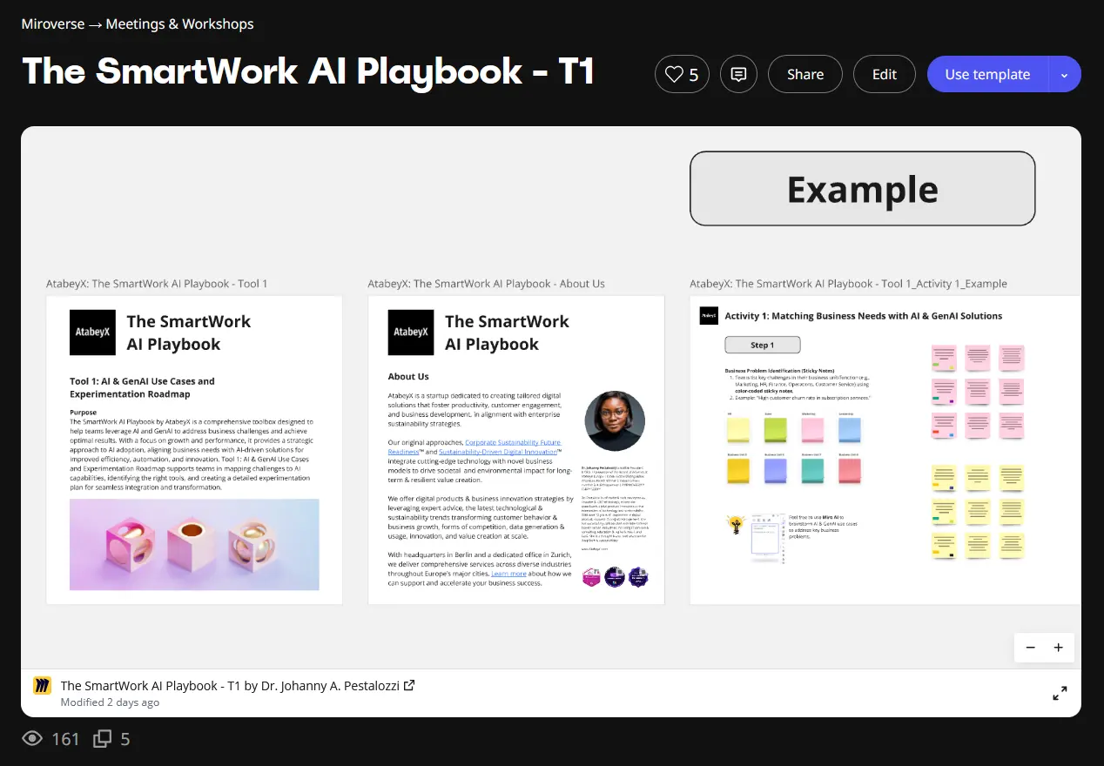Image resolution: width=1104 pixels, height=766 pixels.
Task: Zoom in with the plus button
Action: (1059, 648)
